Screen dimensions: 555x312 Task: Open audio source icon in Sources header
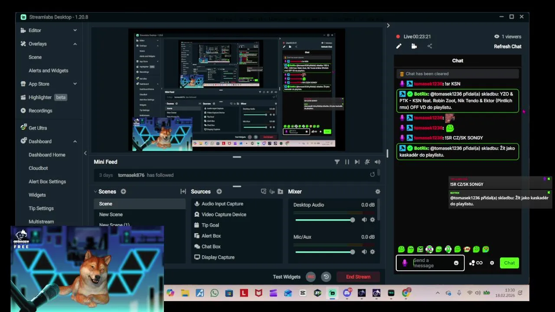click(272, 192)
